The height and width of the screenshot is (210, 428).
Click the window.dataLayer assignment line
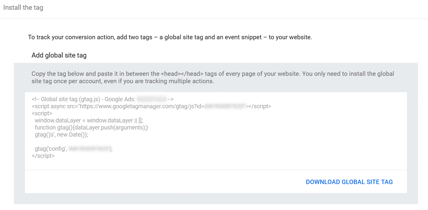coord(89,120)
